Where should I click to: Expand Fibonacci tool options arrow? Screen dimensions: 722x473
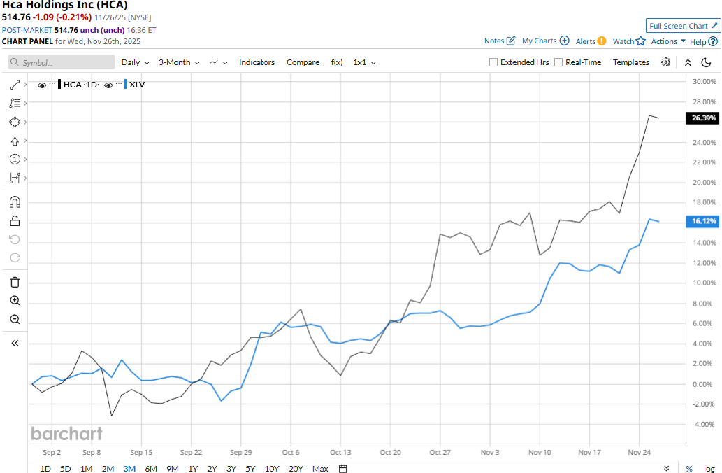[x=25, y=103]
